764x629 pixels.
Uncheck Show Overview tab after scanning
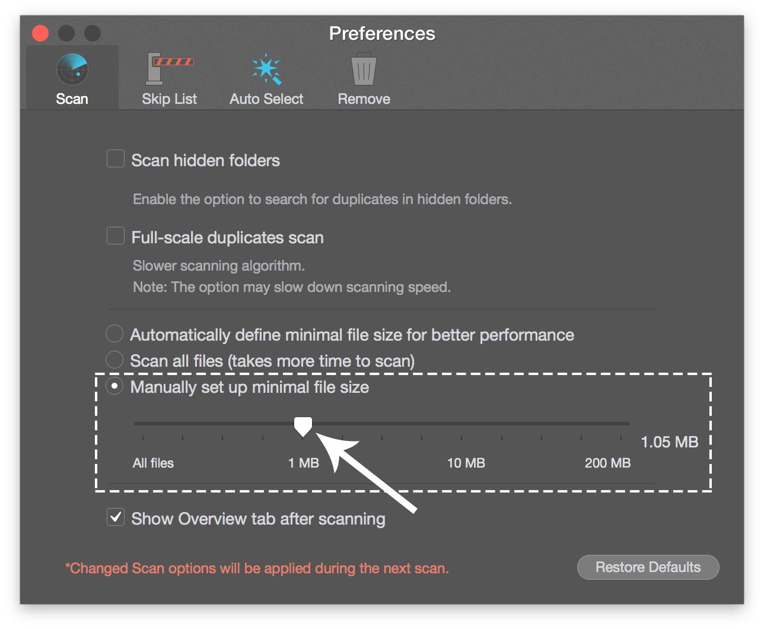point(115,517)
